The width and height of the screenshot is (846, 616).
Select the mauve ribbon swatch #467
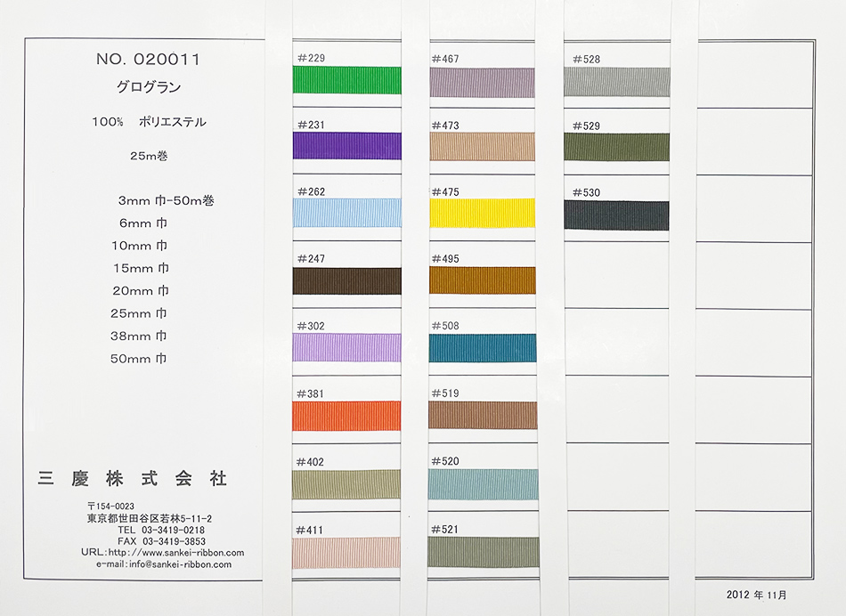click(x=483, y=83)
